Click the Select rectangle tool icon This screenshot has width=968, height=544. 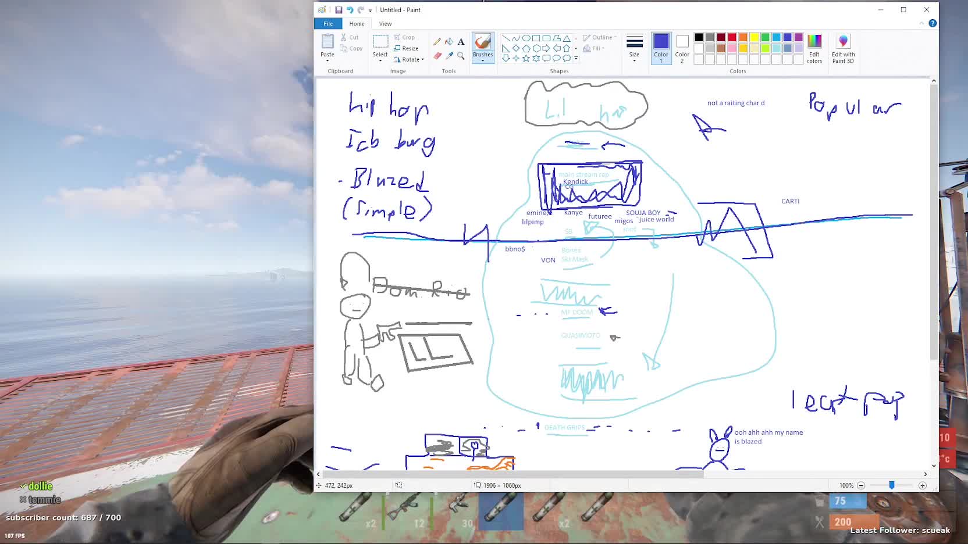380,42
